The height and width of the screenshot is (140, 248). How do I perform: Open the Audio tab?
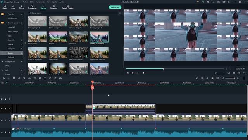[x=13, y=7]
